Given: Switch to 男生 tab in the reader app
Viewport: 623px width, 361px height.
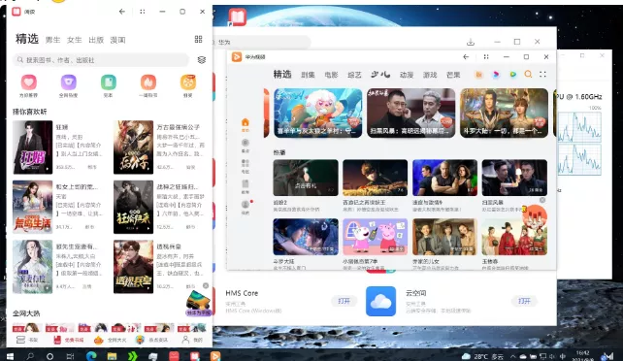Looking at the screenshot, I should pos(52,40).
